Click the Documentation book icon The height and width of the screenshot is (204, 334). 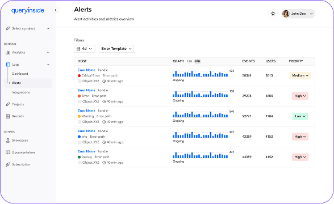tap(8, 152)
